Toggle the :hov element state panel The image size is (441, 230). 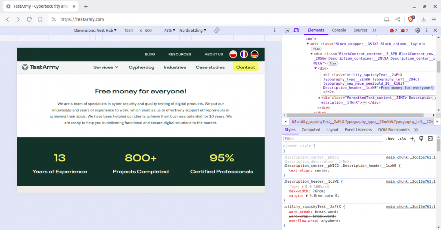(390, 139)
